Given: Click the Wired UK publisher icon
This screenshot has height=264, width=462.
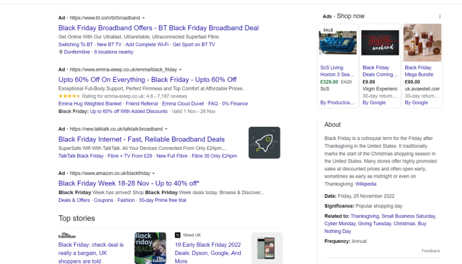Looking at the screenshot, I should pos(178,235).
